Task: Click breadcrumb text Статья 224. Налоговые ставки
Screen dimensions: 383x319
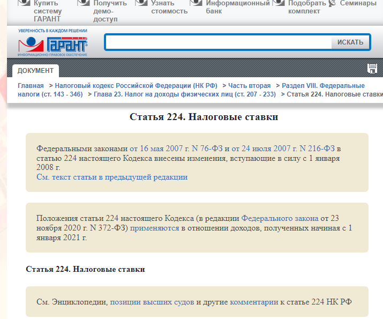Action: coord(335,94)
